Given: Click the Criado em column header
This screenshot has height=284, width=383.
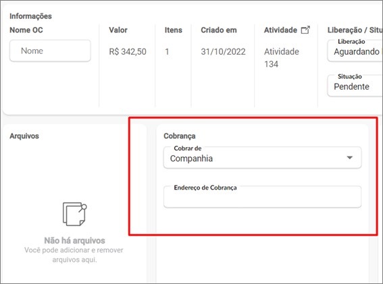Looking at the screenshot, I should (219, 30).
